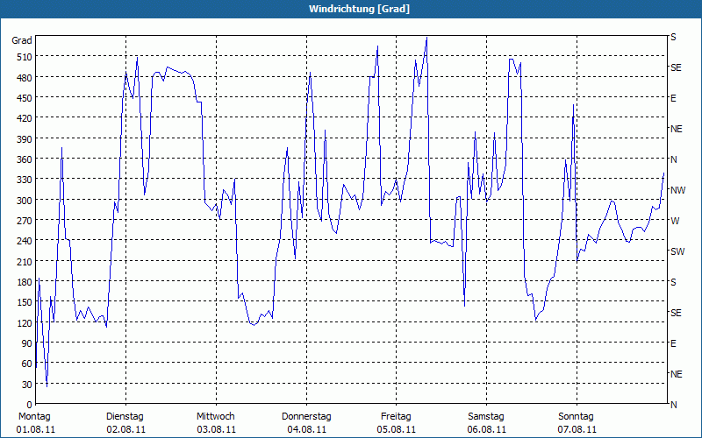Pick the date 06.08.11

pyautogui.click(x=487, y=430)
